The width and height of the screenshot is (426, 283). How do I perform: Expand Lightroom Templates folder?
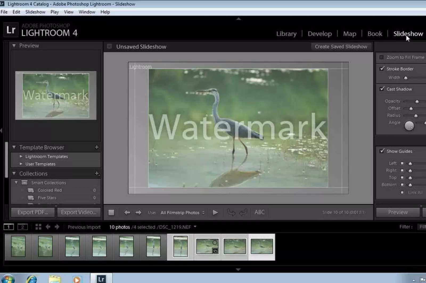[21, 156]
